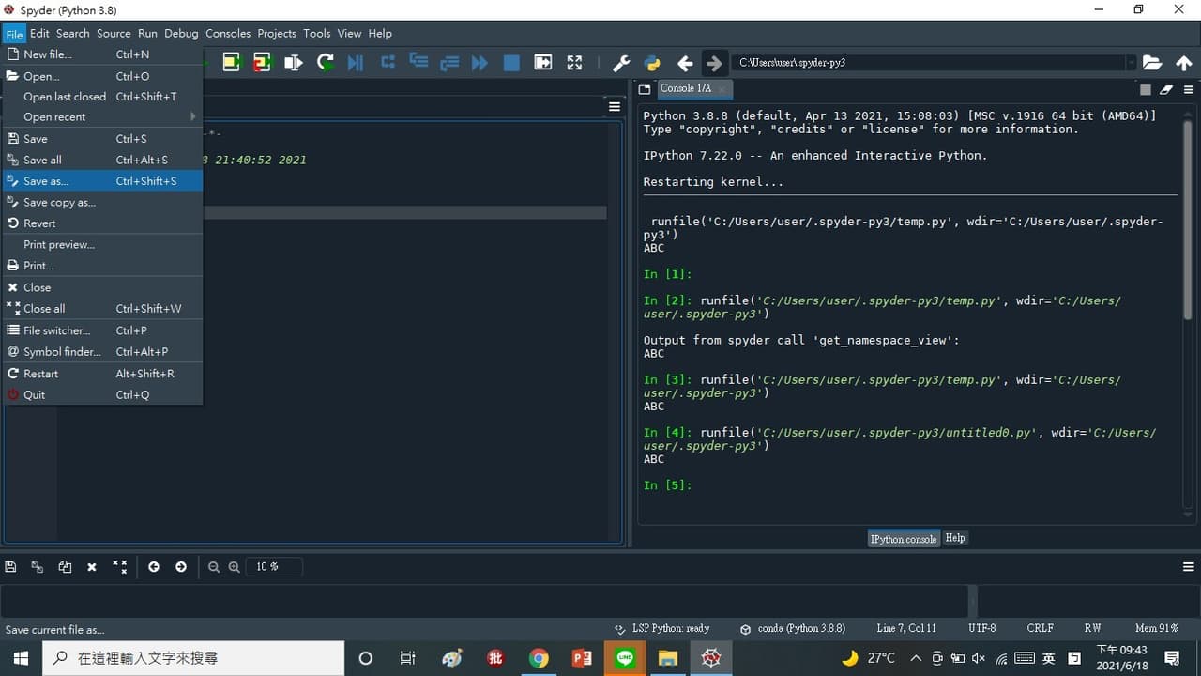Change to parent directory up-arrow icon

click(x=1184, y=63)
